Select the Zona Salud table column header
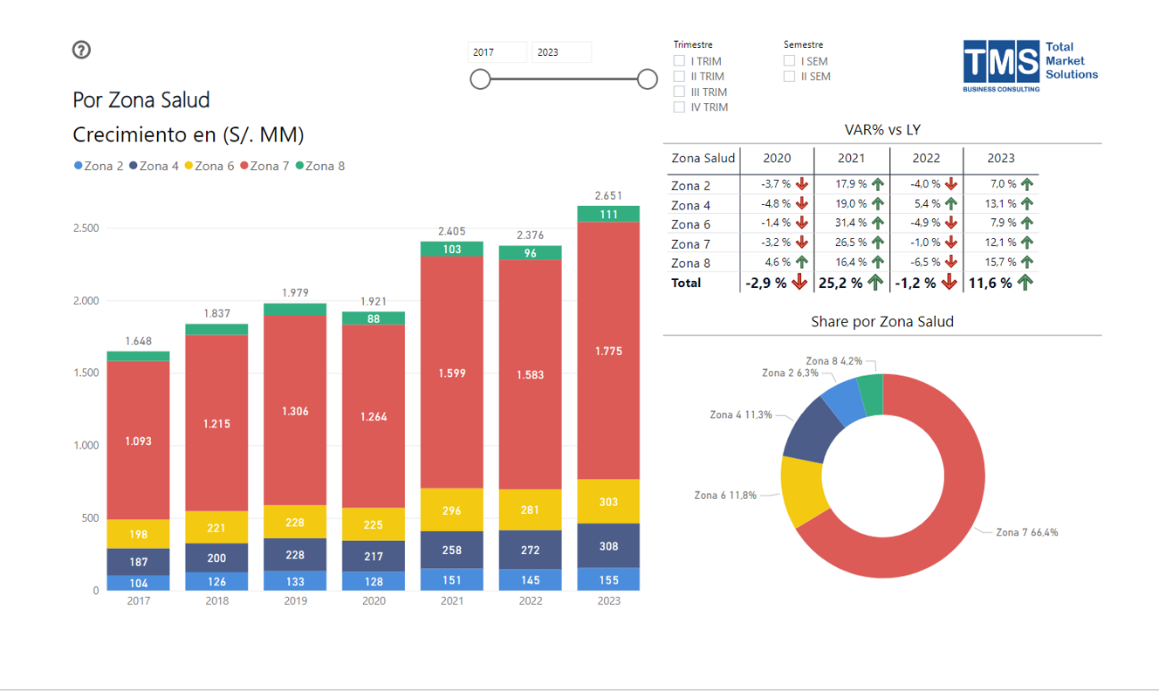 [703, 158]
